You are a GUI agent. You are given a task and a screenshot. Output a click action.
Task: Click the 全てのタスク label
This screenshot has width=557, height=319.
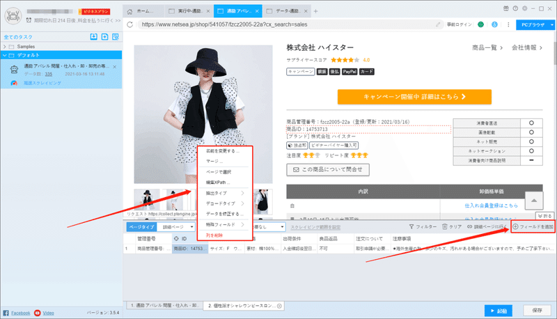coord(18,37)
